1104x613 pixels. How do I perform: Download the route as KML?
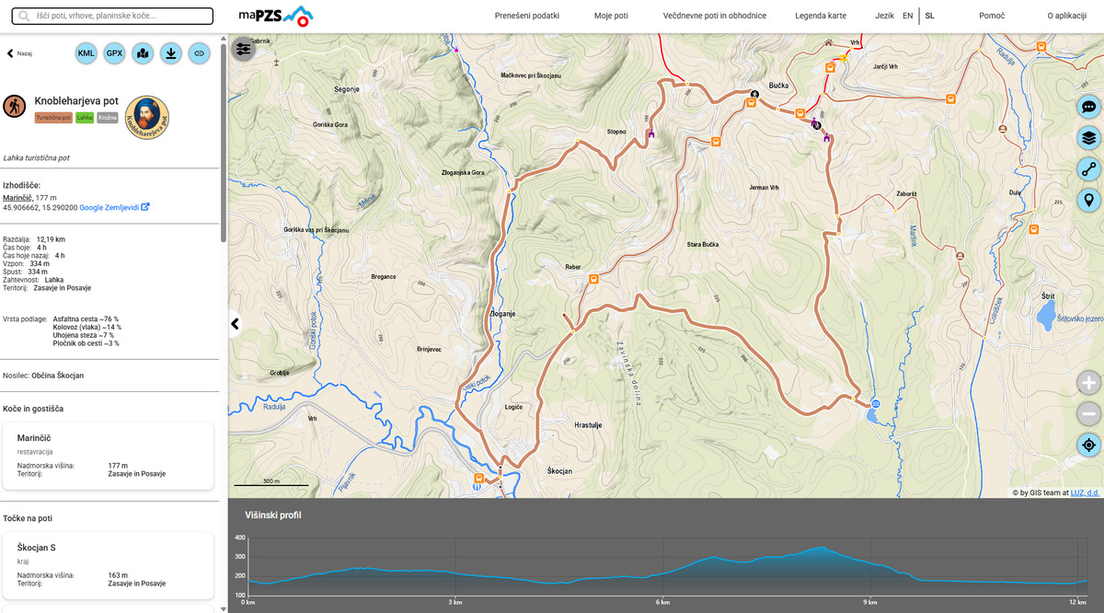[86, 53]
